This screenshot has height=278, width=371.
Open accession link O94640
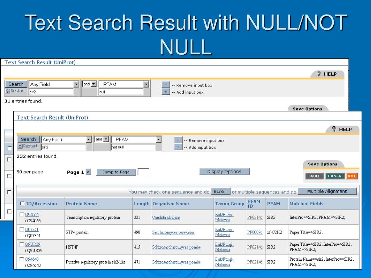[x=32, y=259]
